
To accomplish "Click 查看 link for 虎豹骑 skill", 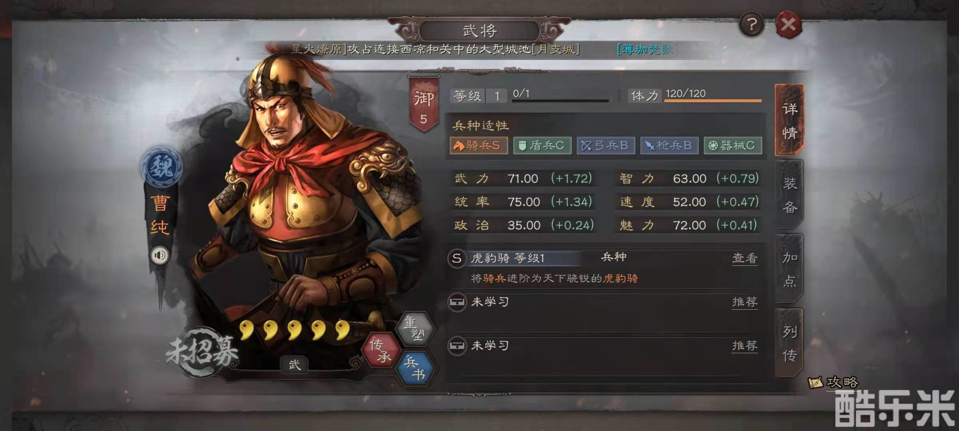I will tap(745, 259).
